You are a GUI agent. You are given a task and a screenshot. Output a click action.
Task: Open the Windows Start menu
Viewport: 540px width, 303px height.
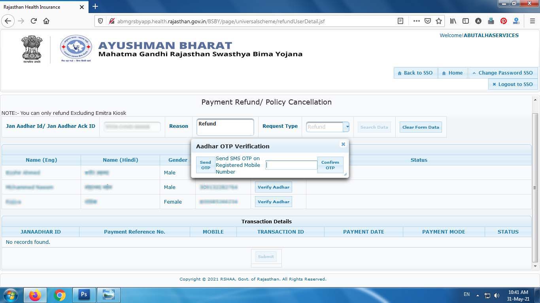tap(10, 295)
